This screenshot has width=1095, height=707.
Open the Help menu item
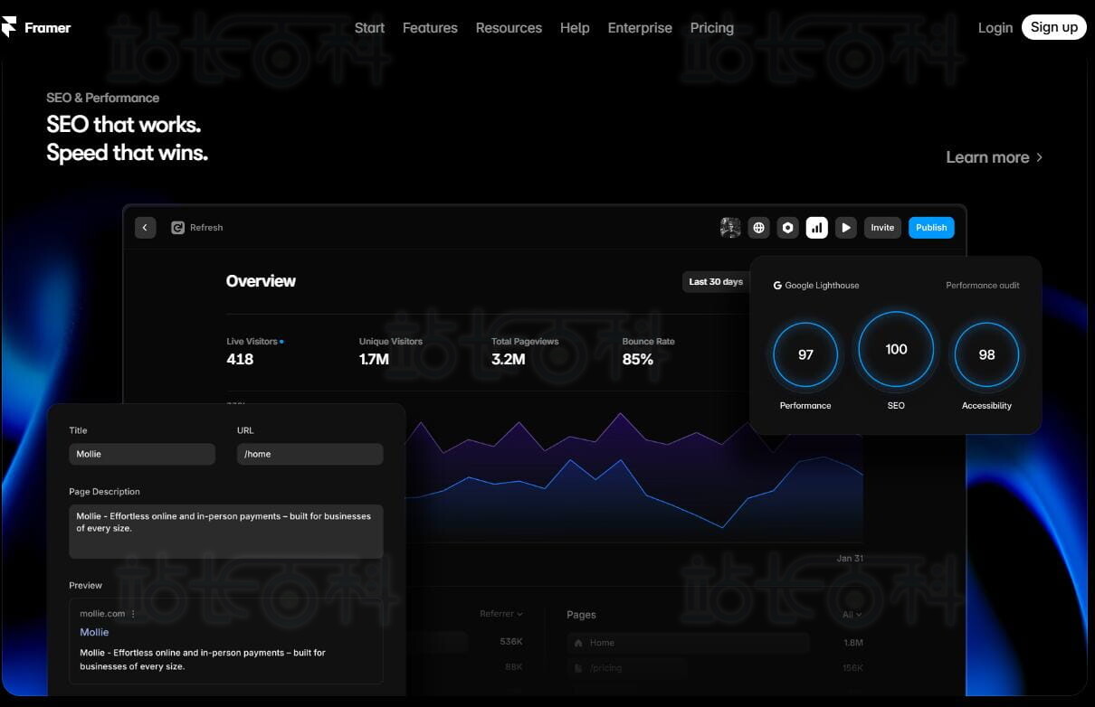coord(575,28)
